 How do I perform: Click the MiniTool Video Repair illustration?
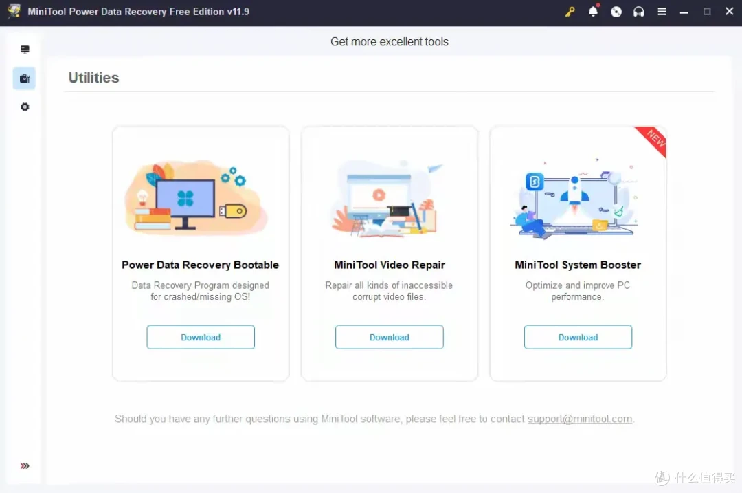pos(388,198)
